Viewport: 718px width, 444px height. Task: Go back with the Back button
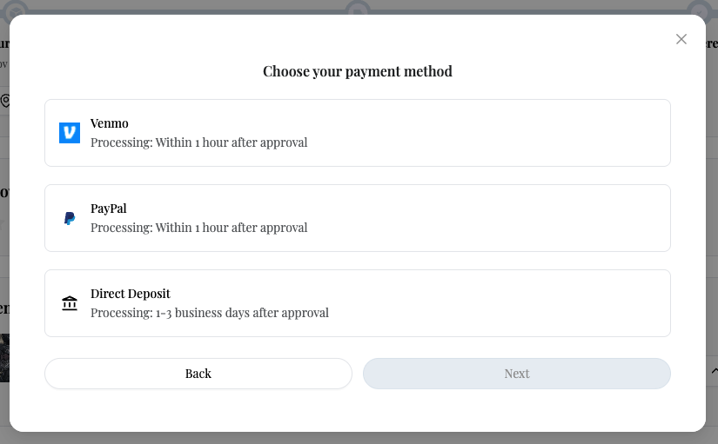198,374
